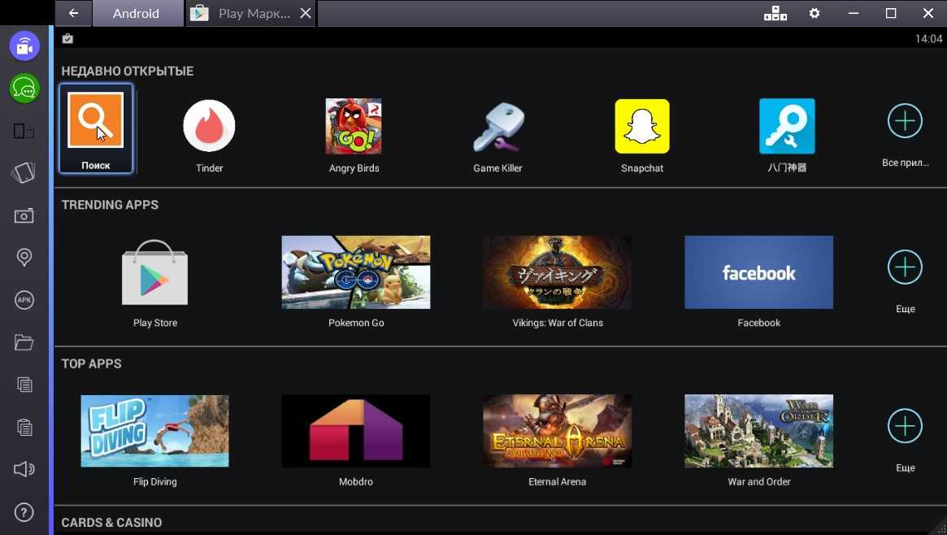This screenshot has height=535, width=947.
Task: Launch the Tinder app
Action: [x=209, y=126]
